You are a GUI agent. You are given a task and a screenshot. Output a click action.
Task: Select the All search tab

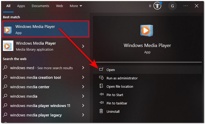click(8, 6)
